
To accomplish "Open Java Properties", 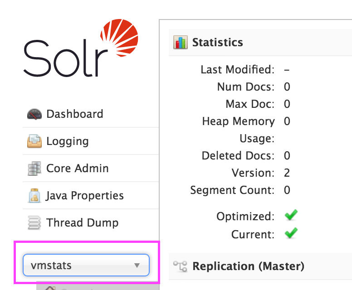I will tap(91, 195).
